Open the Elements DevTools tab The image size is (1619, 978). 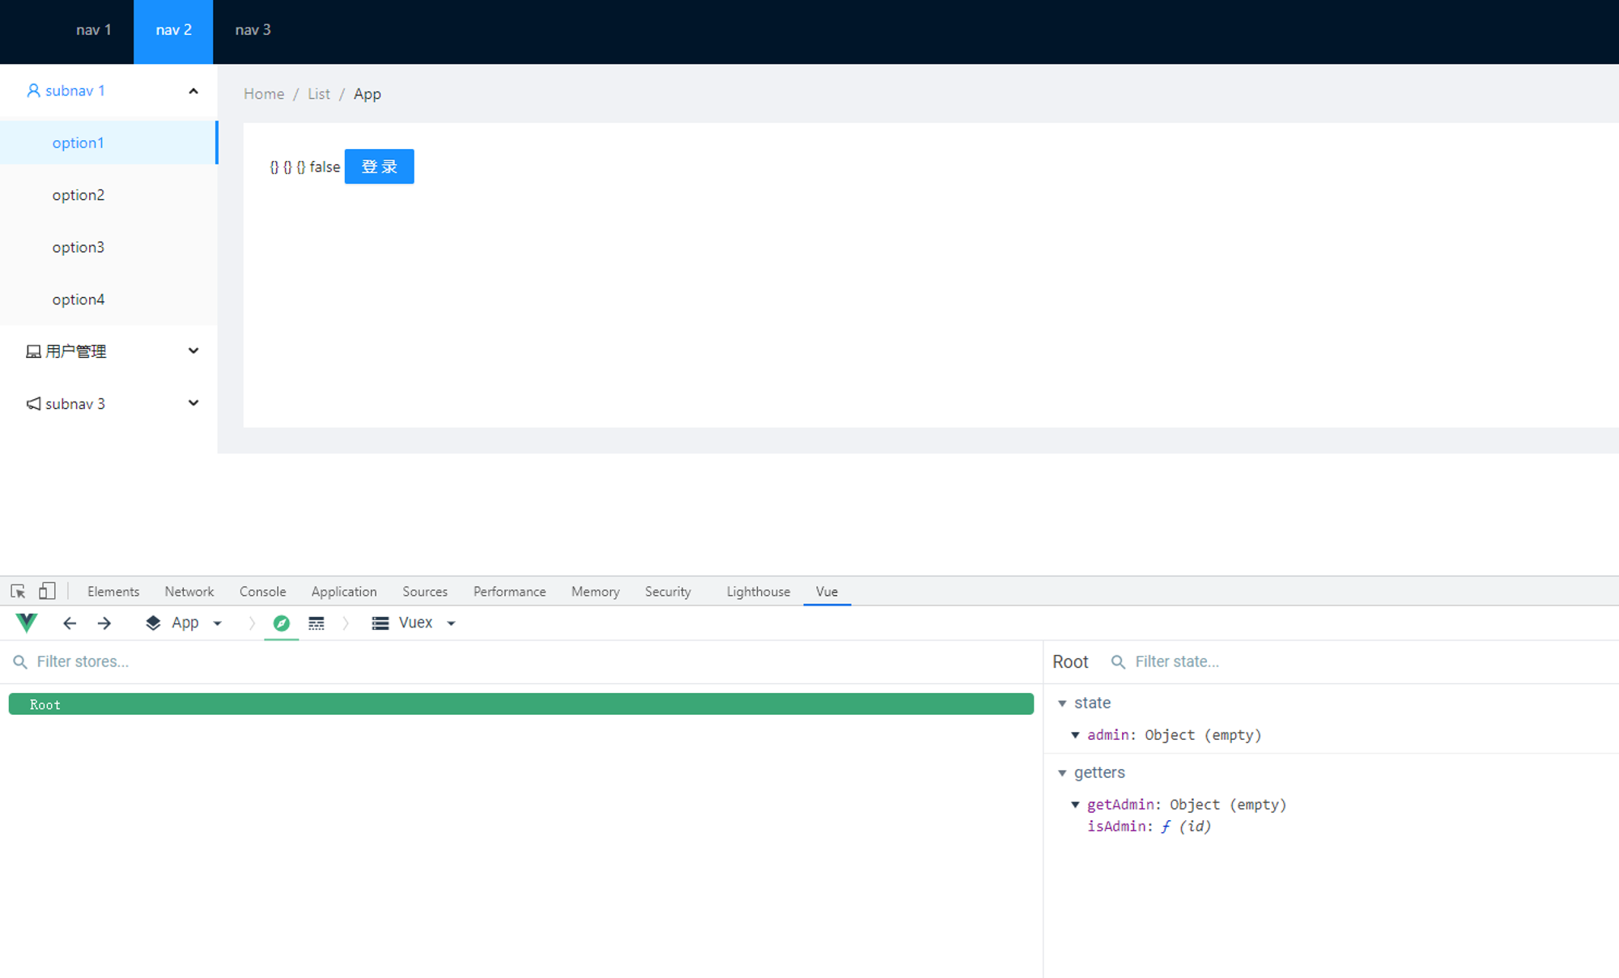point(113,592)
